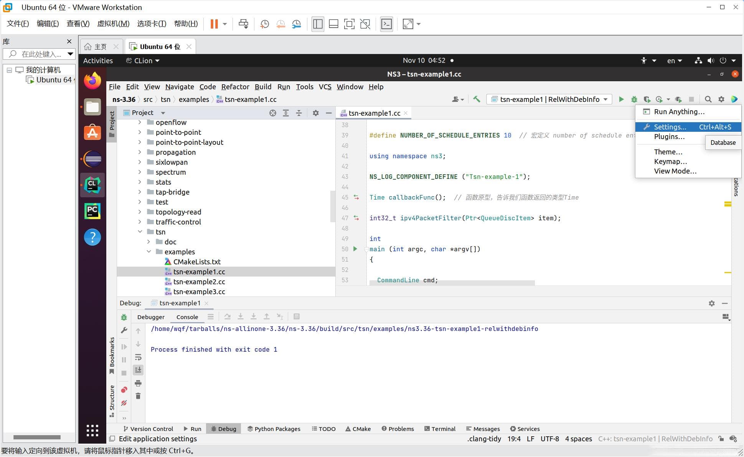Show Applications grid in Ubuntu dock
The width and height of the screenshot is (744, 457).
click(x=92, y=431)
